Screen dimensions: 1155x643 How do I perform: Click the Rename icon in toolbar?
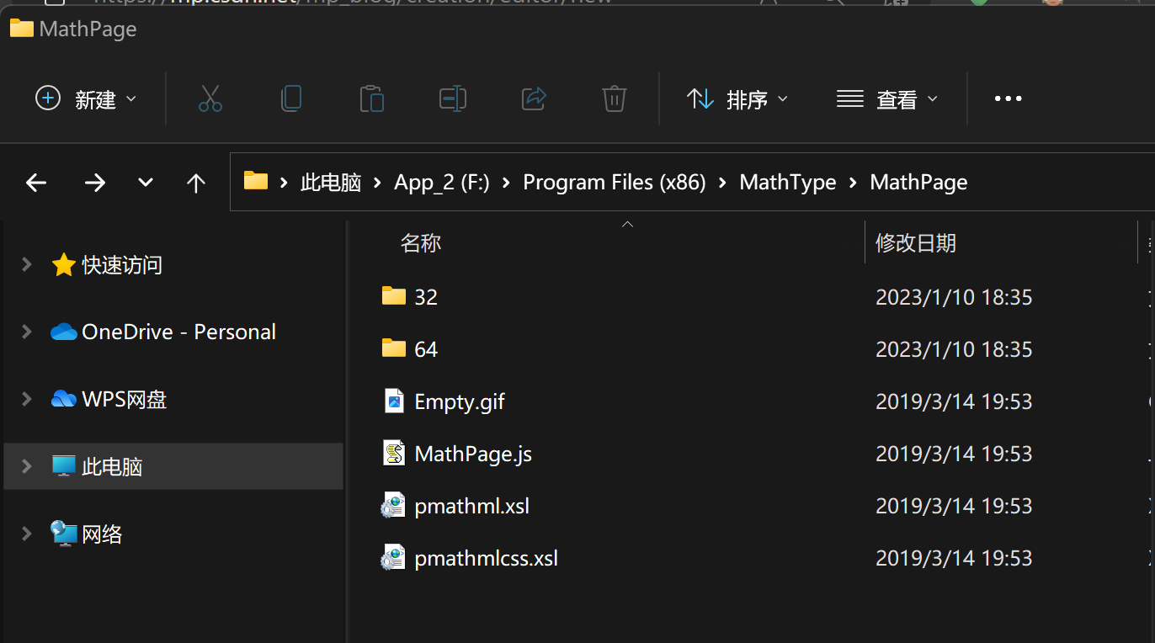(x=453, y=98)
